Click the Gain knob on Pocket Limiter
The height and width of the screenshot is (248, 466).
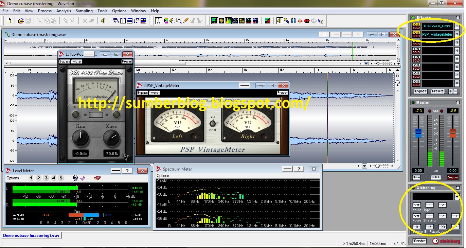80,139
